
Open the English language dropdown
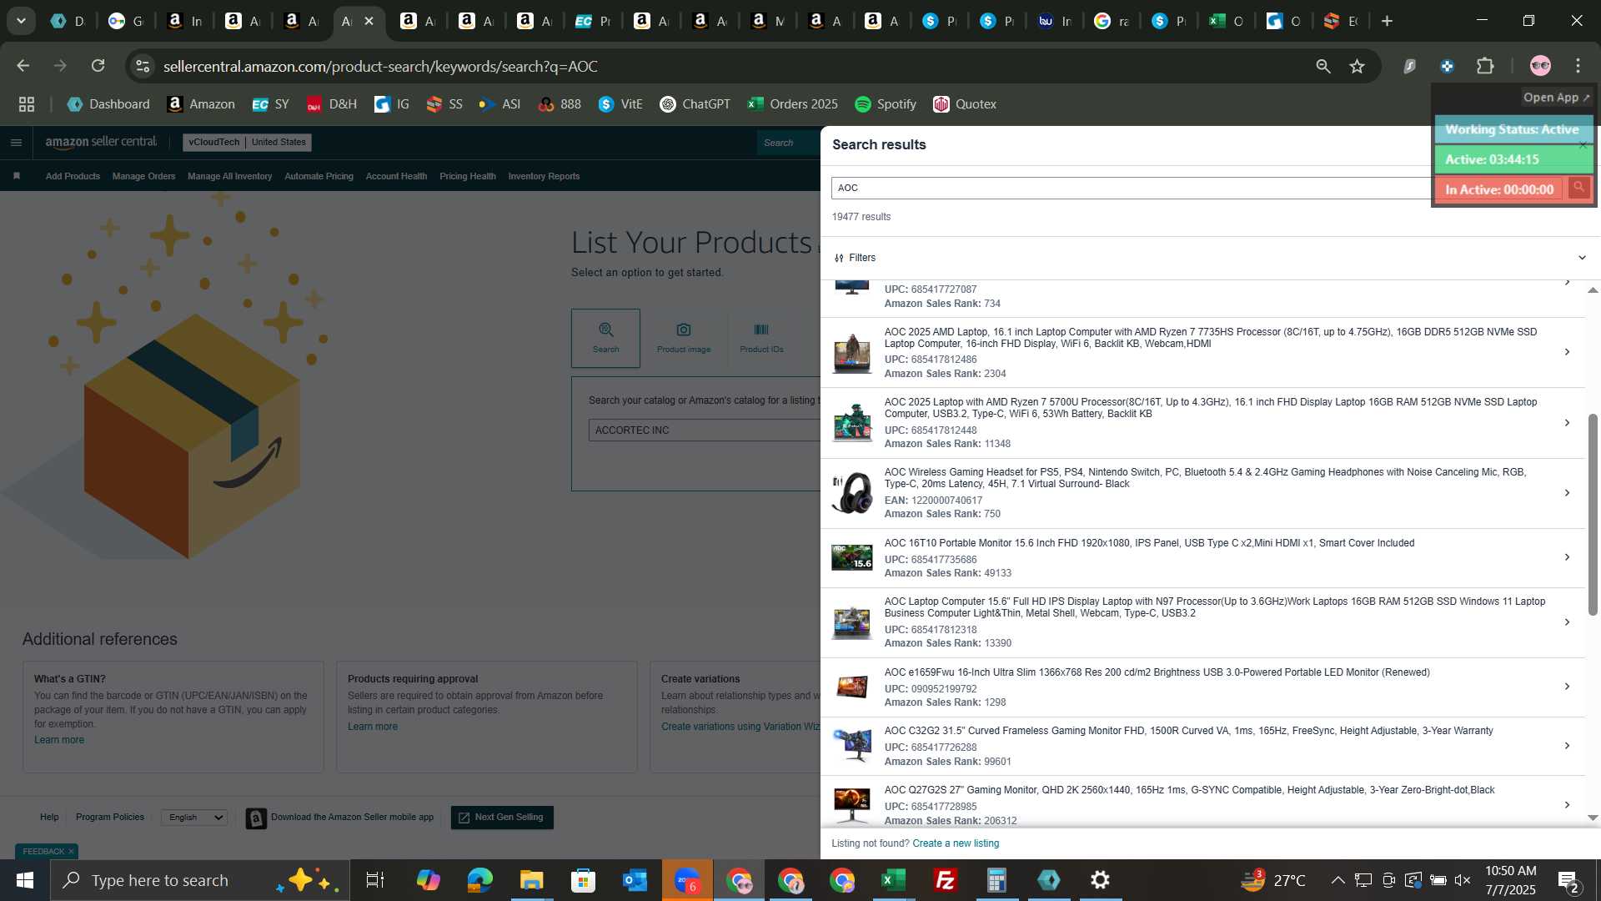pyautogui.click(x=193, y=818)
